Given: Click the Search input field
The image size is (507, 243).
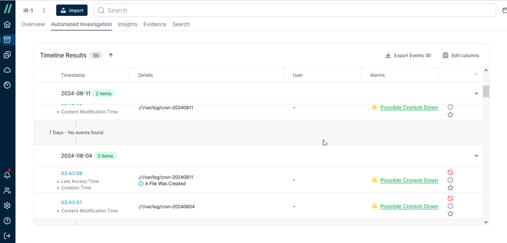Looking at the screenshot, I should (294, 10).
